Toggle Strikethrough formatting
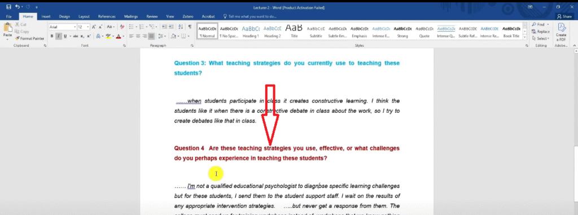The height and width of the screenshot is (215, 578). pyautogui.click(x=76, y=36)
